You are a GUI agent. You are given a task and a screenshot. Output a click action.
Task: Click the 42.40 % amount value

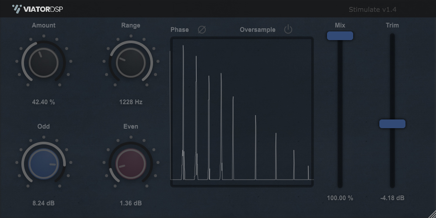44,102
